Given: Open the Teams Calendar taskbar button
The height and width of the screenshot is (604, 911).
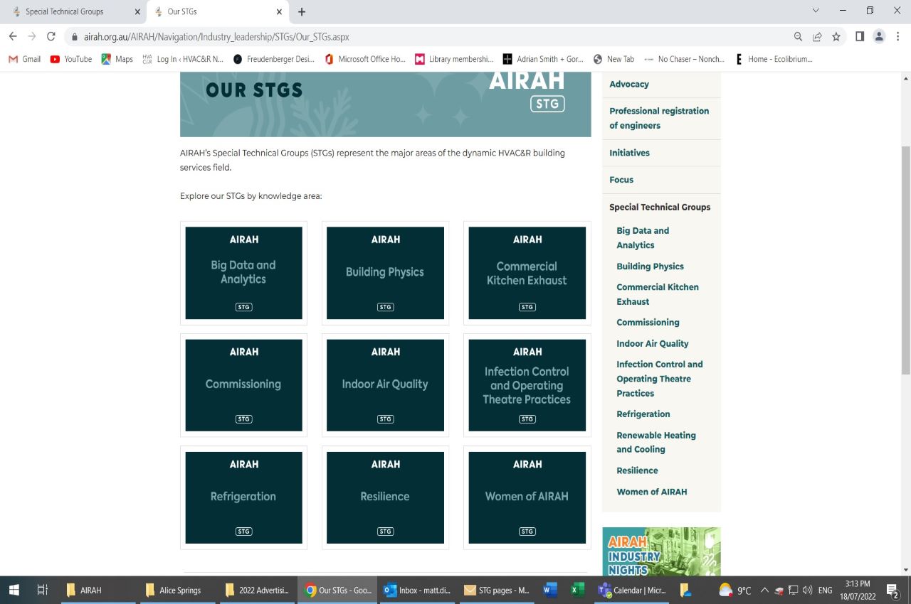Looking at the screenshot, I should [631, 590].
